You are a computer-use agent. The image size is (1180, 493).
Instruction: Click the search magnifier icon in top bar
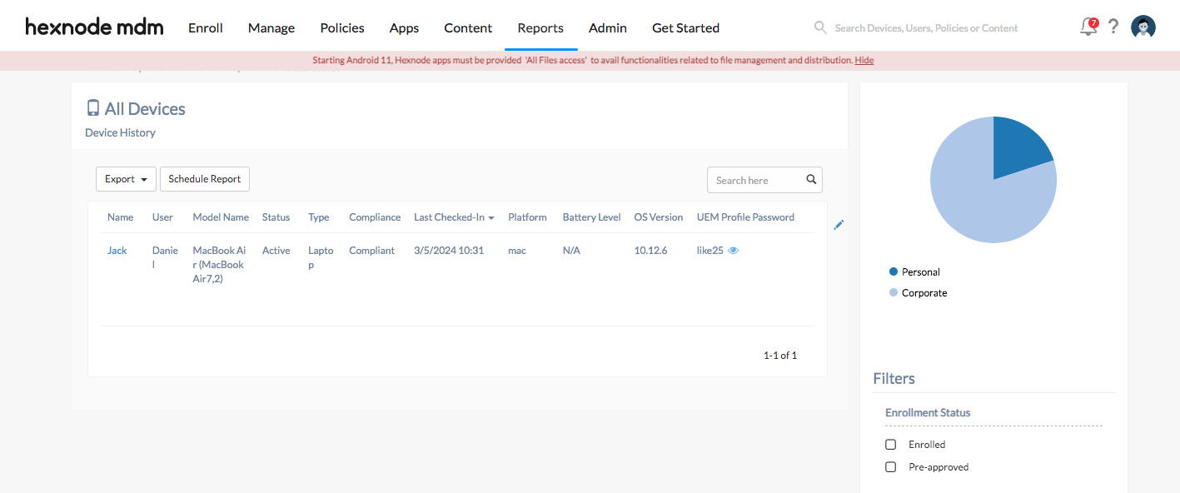820,27
